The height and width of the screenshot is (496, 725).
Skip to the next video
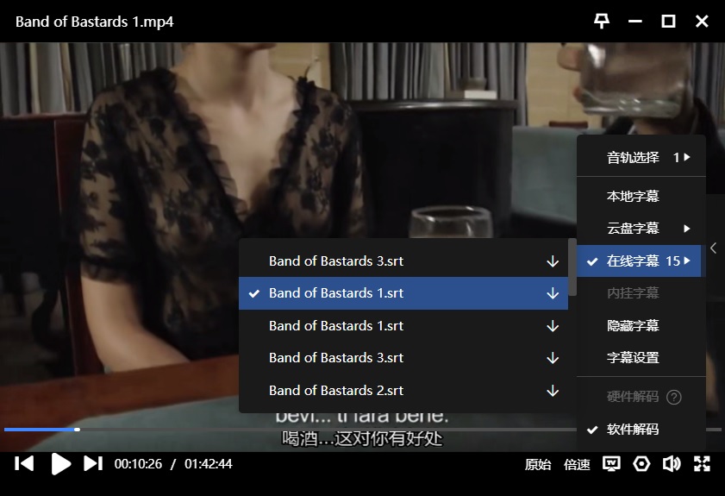93,464
